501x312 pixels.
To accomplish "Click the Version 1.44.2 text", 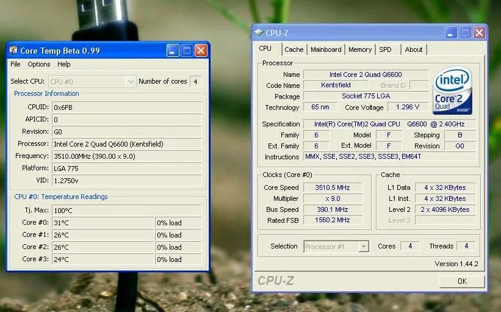I will tap(456, 264).
